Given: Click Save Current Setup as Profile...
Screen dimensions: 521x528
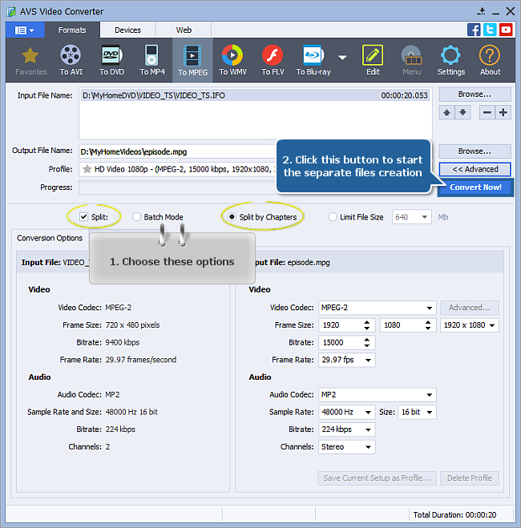Looking at the screenshot, I should [377, 478].
